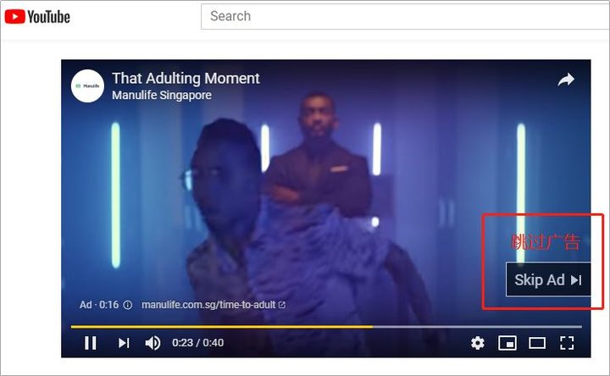The height and width of the screenshot is (376, 610).
Task: Open the player settings gear menu
Action: click(477, 343)
